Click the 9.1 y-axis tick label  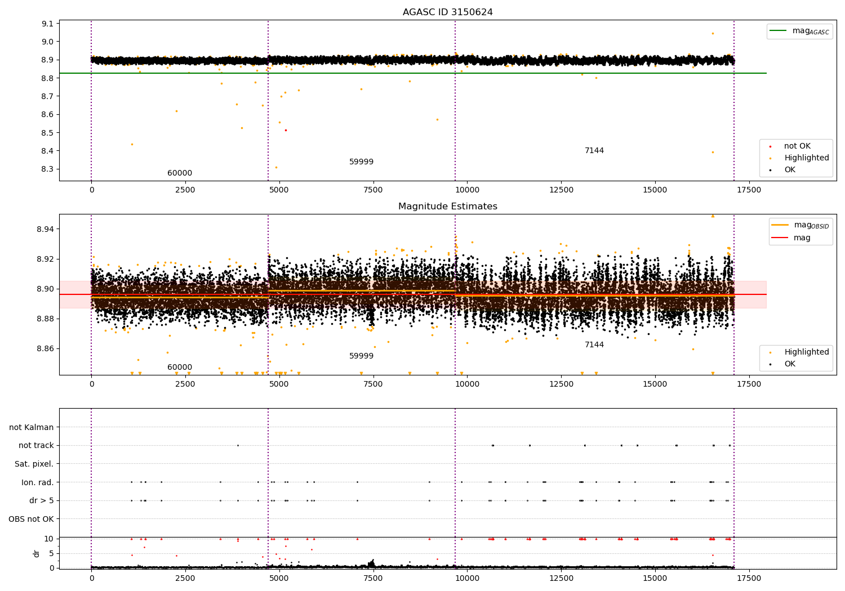coord(48,24)
